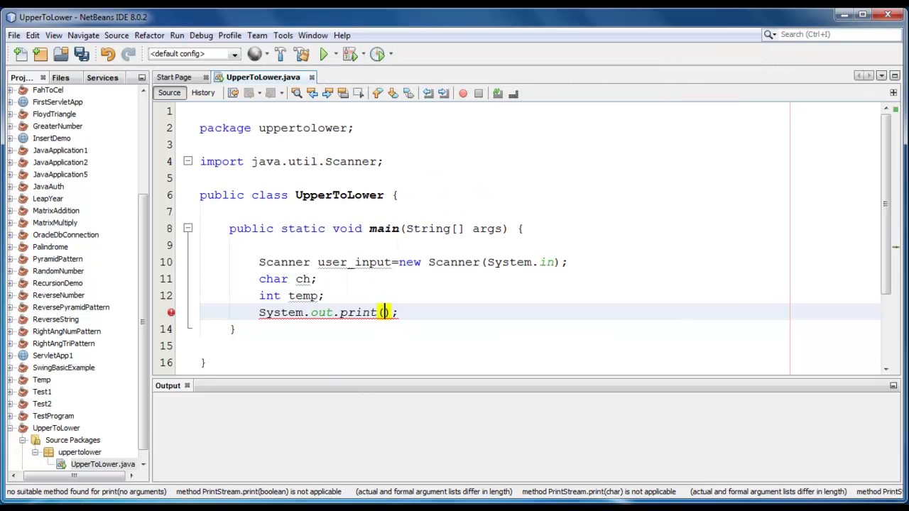This screenshot has height=511, width=909.
Task: Select the MatrixMultiply project
Action: pyautogui.click(x=55, y=223)
